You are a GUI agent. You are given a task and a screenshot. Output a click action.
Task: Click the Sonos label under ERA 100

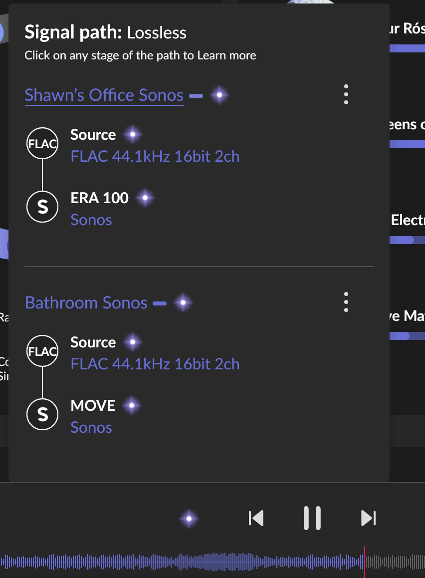tap(91, 220)
